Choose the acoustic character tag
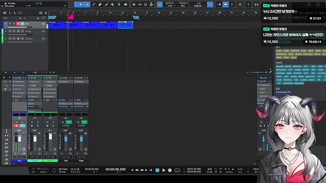 pyautogui.click(x=280, y=66)
